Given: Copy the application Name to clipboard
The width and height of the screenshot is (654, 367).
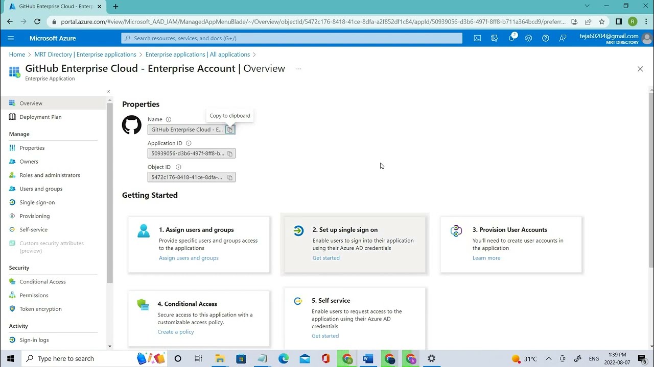Looking at the screenshot, I should click(x=230, y=129).
